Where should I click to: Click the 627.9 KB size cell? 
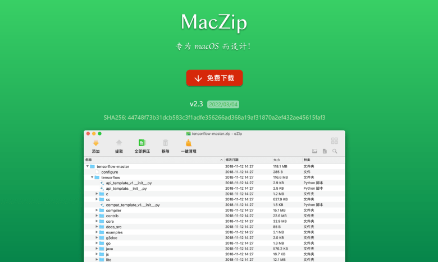click(280, 199)
